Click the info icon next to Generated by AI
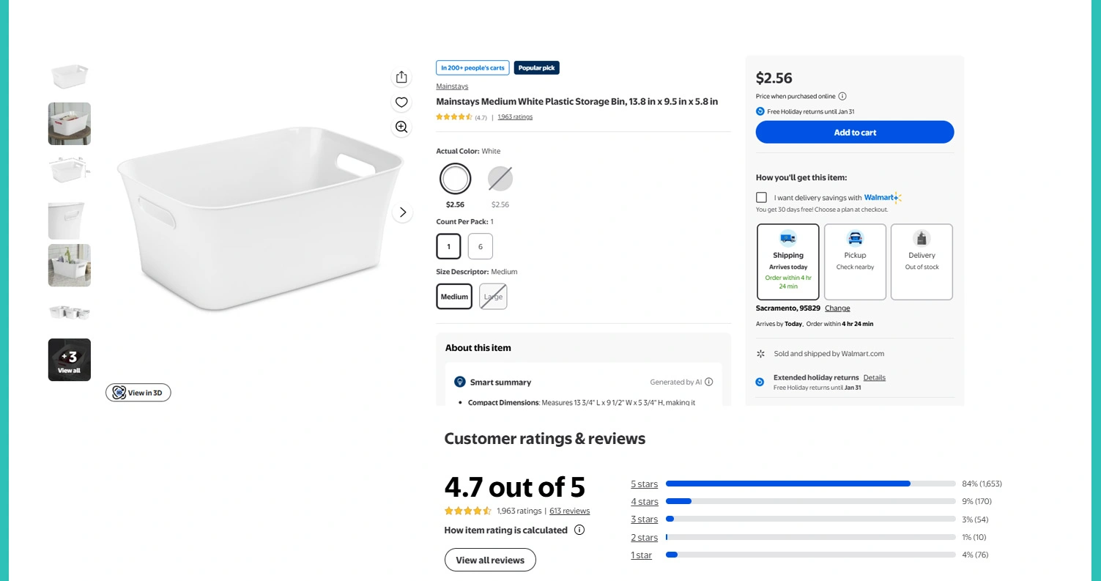Image resolution: width=1101 pixels, height=581 pixels. point(708,382)
